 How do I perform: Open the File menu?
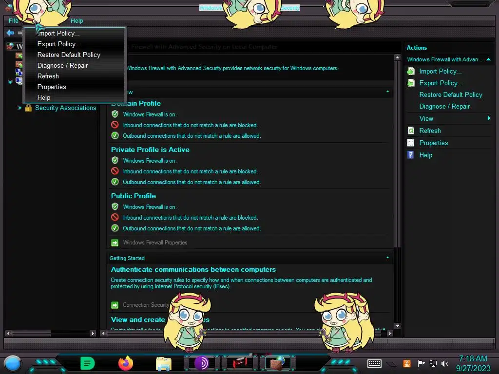(13, 20)
